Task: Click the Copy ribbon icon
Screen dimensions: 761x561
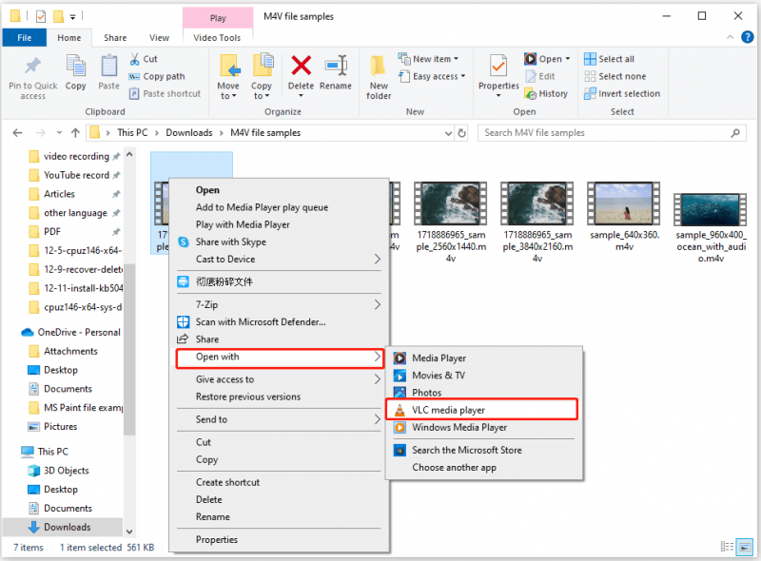Action: (x=76, y=66)
